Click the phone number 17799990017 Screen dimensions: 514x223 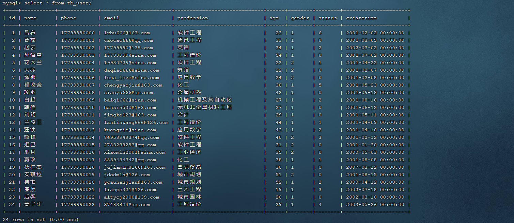(x=78, y=160)
